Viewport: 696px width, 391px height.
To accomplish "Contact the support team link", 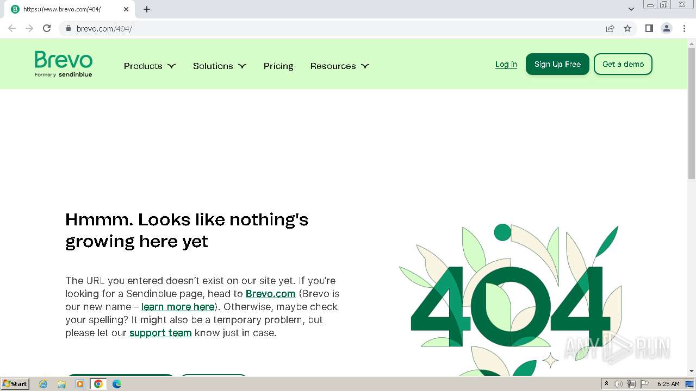I will pyautogui.click(x=160, y=333).
